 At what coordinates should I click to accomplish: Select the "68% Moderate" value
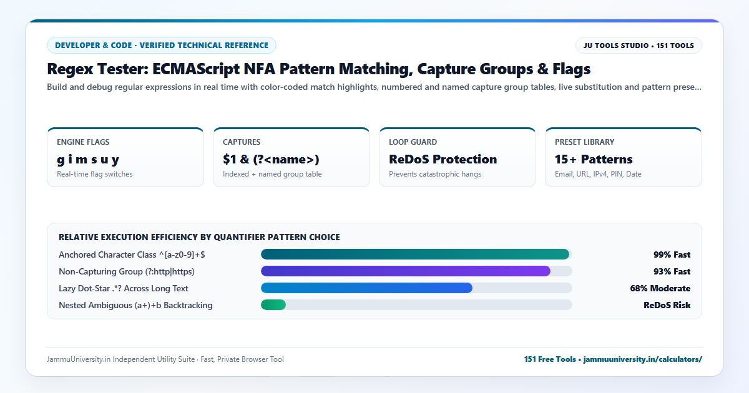[x=660, y=288]
